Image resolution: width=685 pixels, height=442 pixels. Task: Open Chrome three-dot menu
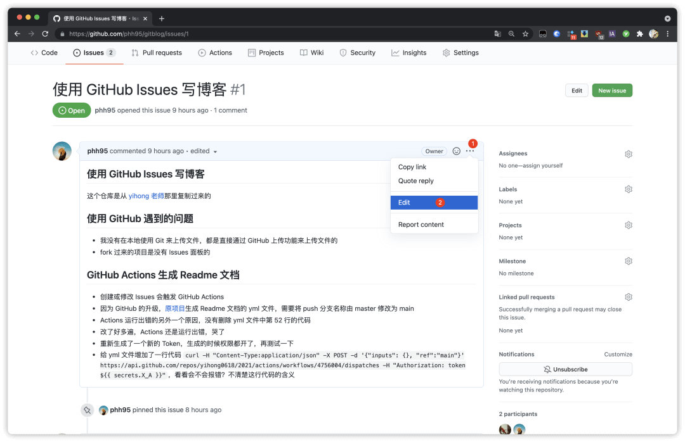pos(667,34)
